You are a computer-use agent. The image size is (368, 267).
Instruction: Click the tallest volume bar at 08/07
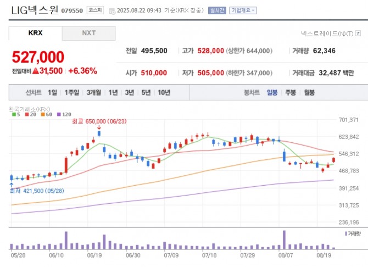pos(284,240)
